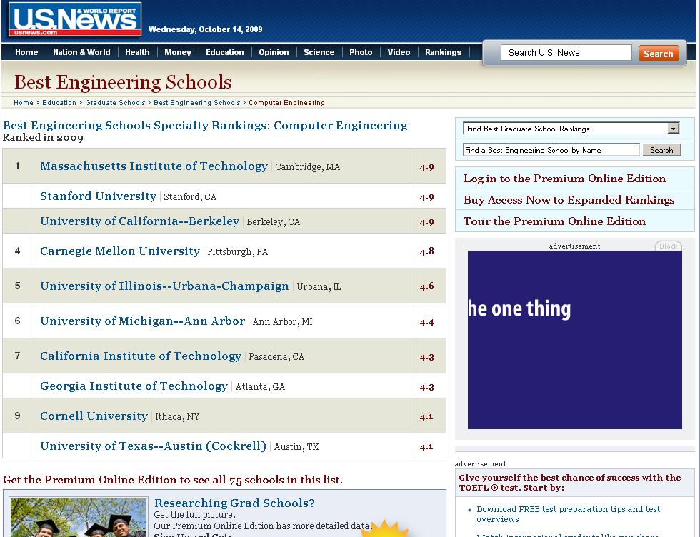The height and width of the screenshot is (537, 700).
Task: Follow the Home breadcrumb link
Action: coord(23,103)
